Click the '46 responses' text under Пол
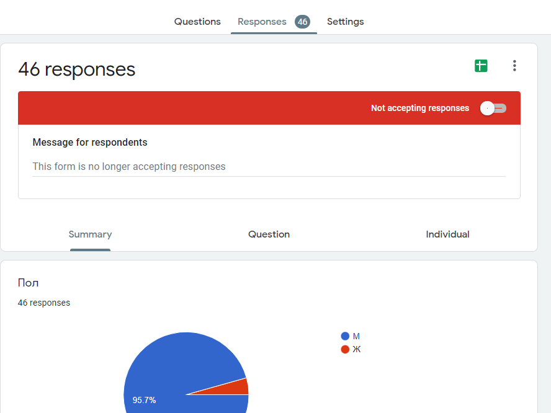The image size is (551, 413). [44, 303]
